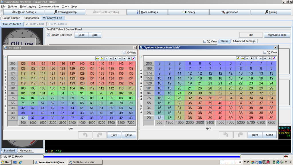Click the Windows Start button

(6, 162)
